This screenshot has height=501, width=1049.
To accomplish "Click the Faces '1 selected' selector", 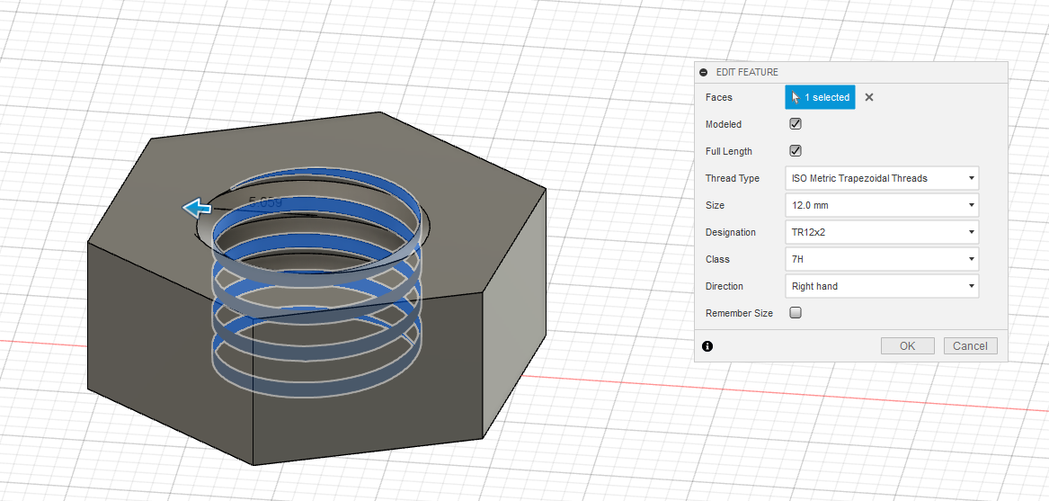I will (x=820, y=97).
